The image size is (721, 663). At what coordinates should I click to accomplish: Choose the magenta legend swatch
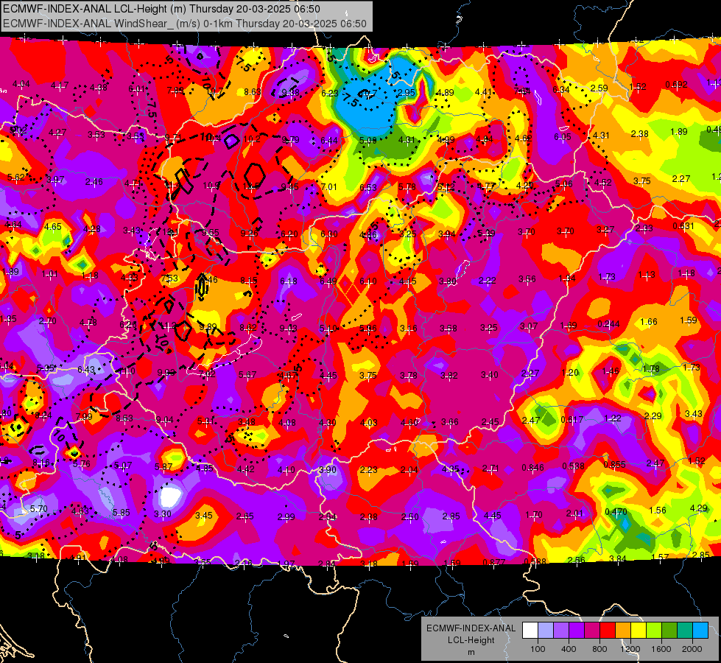point(592,631)
